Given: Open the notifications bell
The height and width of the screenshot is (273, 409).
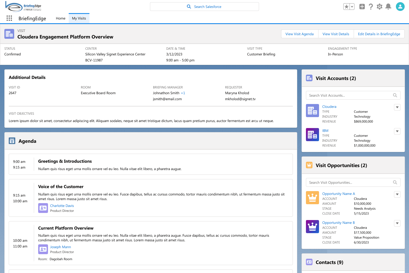Looking at the screenshot, I should pos(388,7).
